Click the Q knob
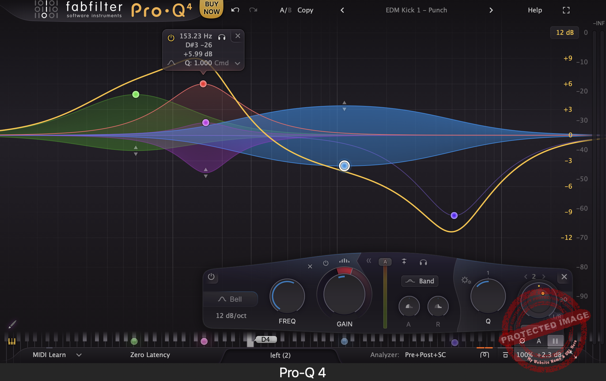The width and height of the screenshot is (606, 381). [488, 296]
